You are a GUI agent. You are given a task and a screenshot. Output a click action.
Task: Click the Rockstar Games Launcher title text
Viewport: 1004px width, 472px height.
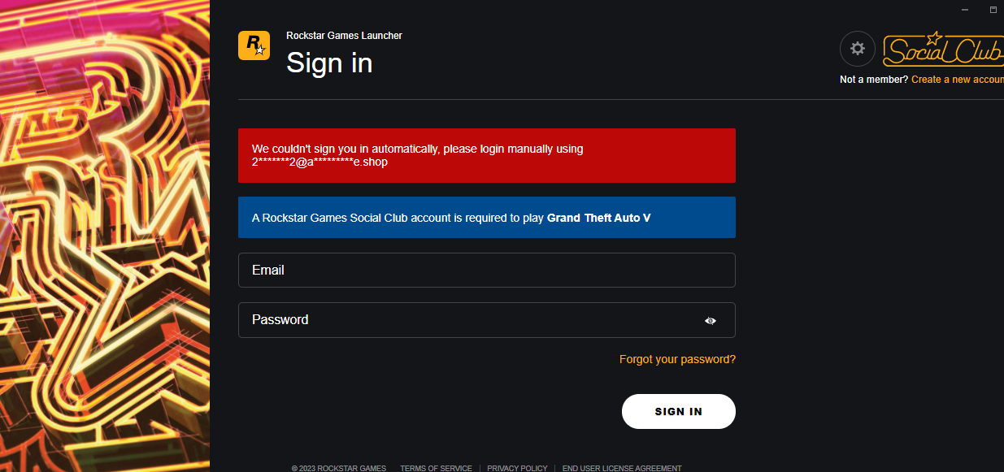344,36
